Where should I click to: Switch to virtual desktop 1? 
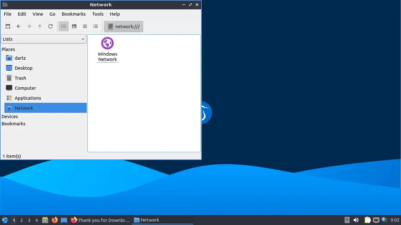[x=14, y=220]
